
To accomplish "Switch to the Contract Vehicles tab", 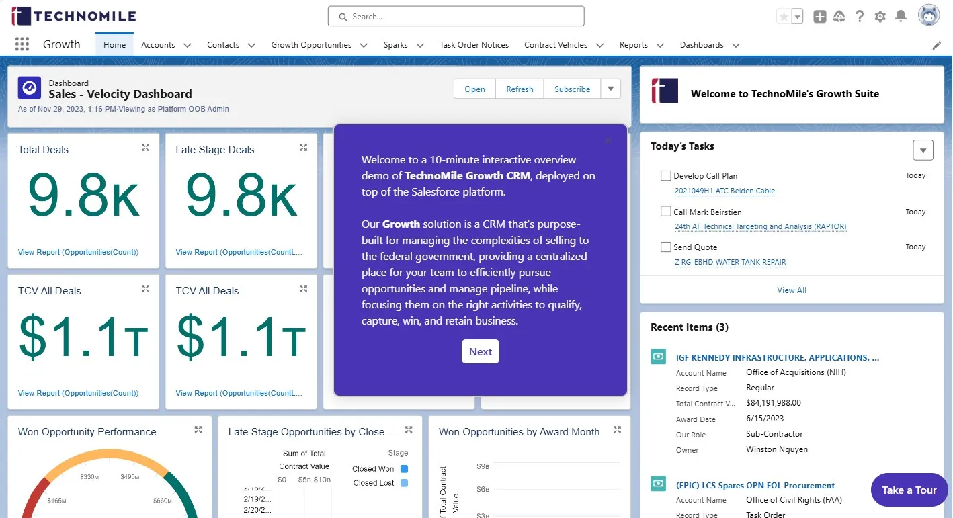I will (x=555, y=45).
